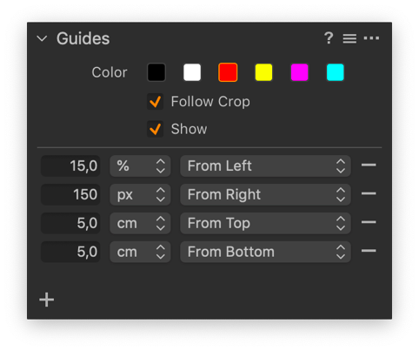Toggle the Follow Crop checkbox
419x351 pixels.
click(155, 102)
